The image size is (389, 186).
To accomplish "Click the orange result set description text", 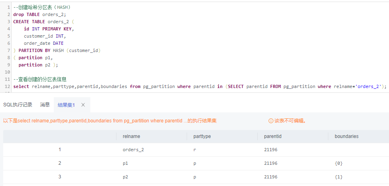I will 110,121.
